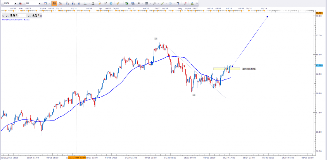Viewport: 327px width, 160px height.
Task: Click the globe icon in toolbar
Action: point(111,3)
